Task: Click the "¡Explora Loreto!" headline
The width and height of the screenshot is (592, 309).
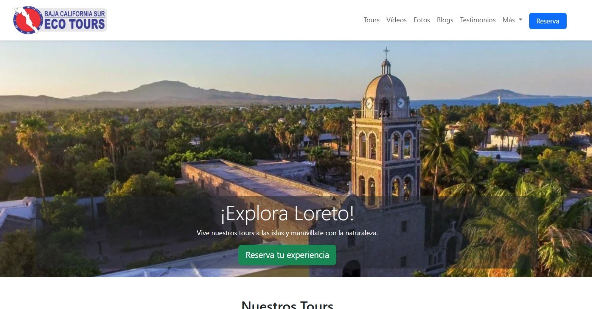Action: coord(287,214)
